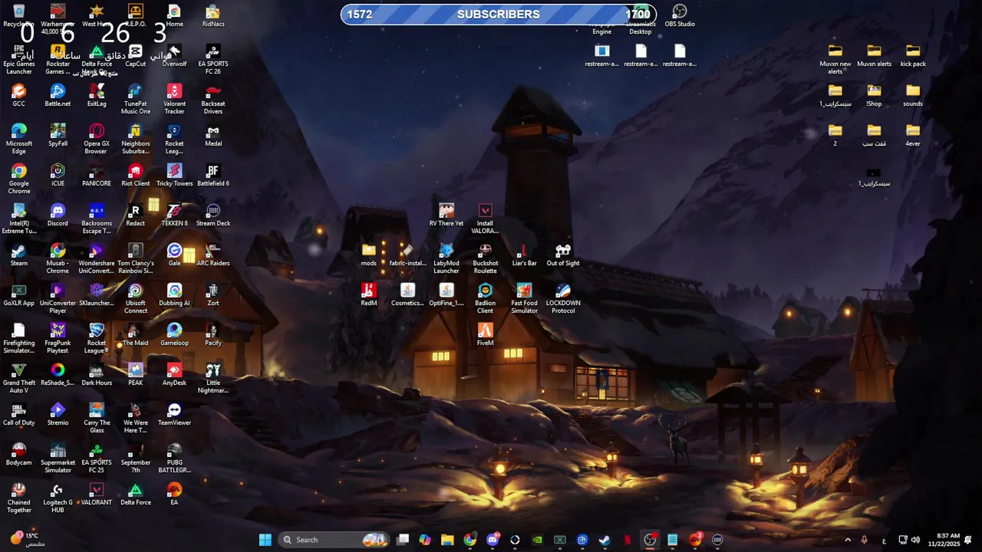
Task: Open the LOCKDOWN Protocol icon
Action: [x=563, y=298]
